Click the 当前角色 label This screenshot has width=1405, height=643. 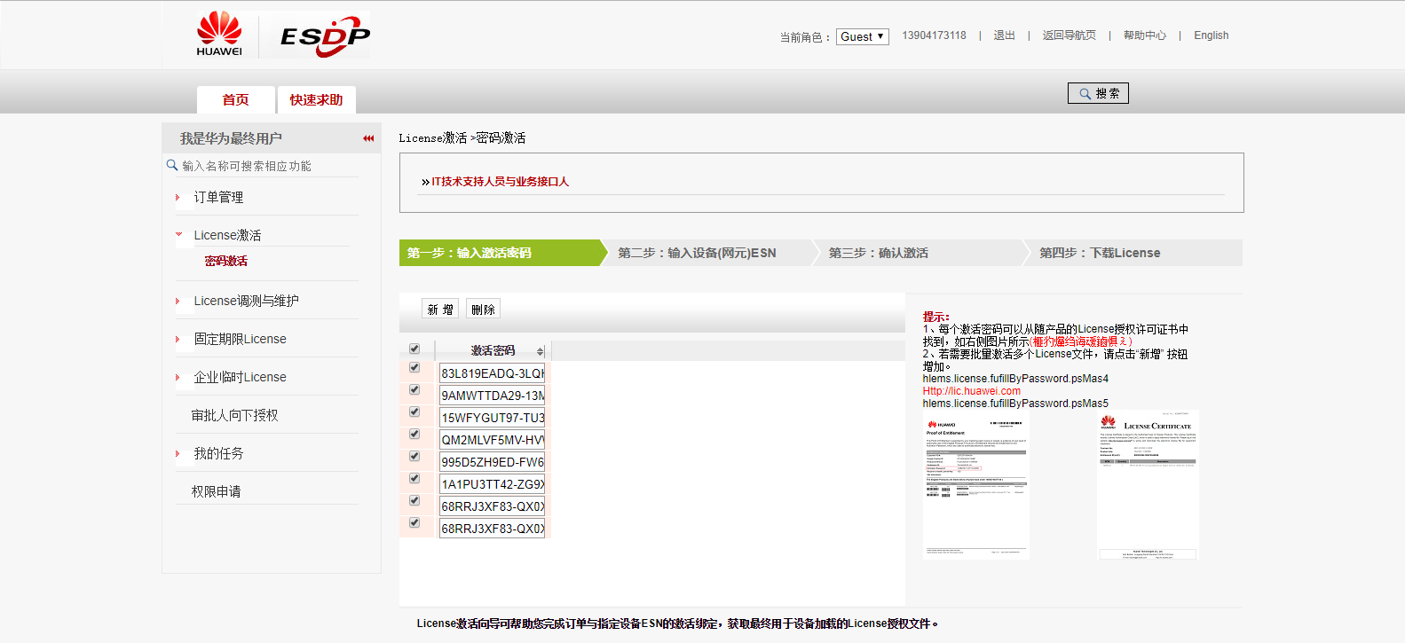click(x=805, y=37)
